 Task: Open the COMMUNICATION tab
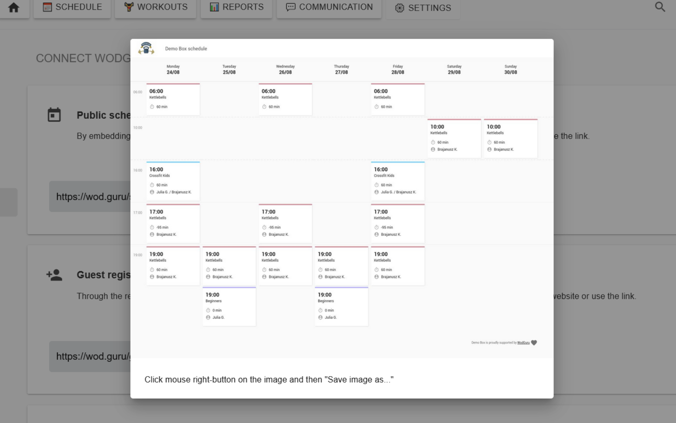click(x=329, y=7)
